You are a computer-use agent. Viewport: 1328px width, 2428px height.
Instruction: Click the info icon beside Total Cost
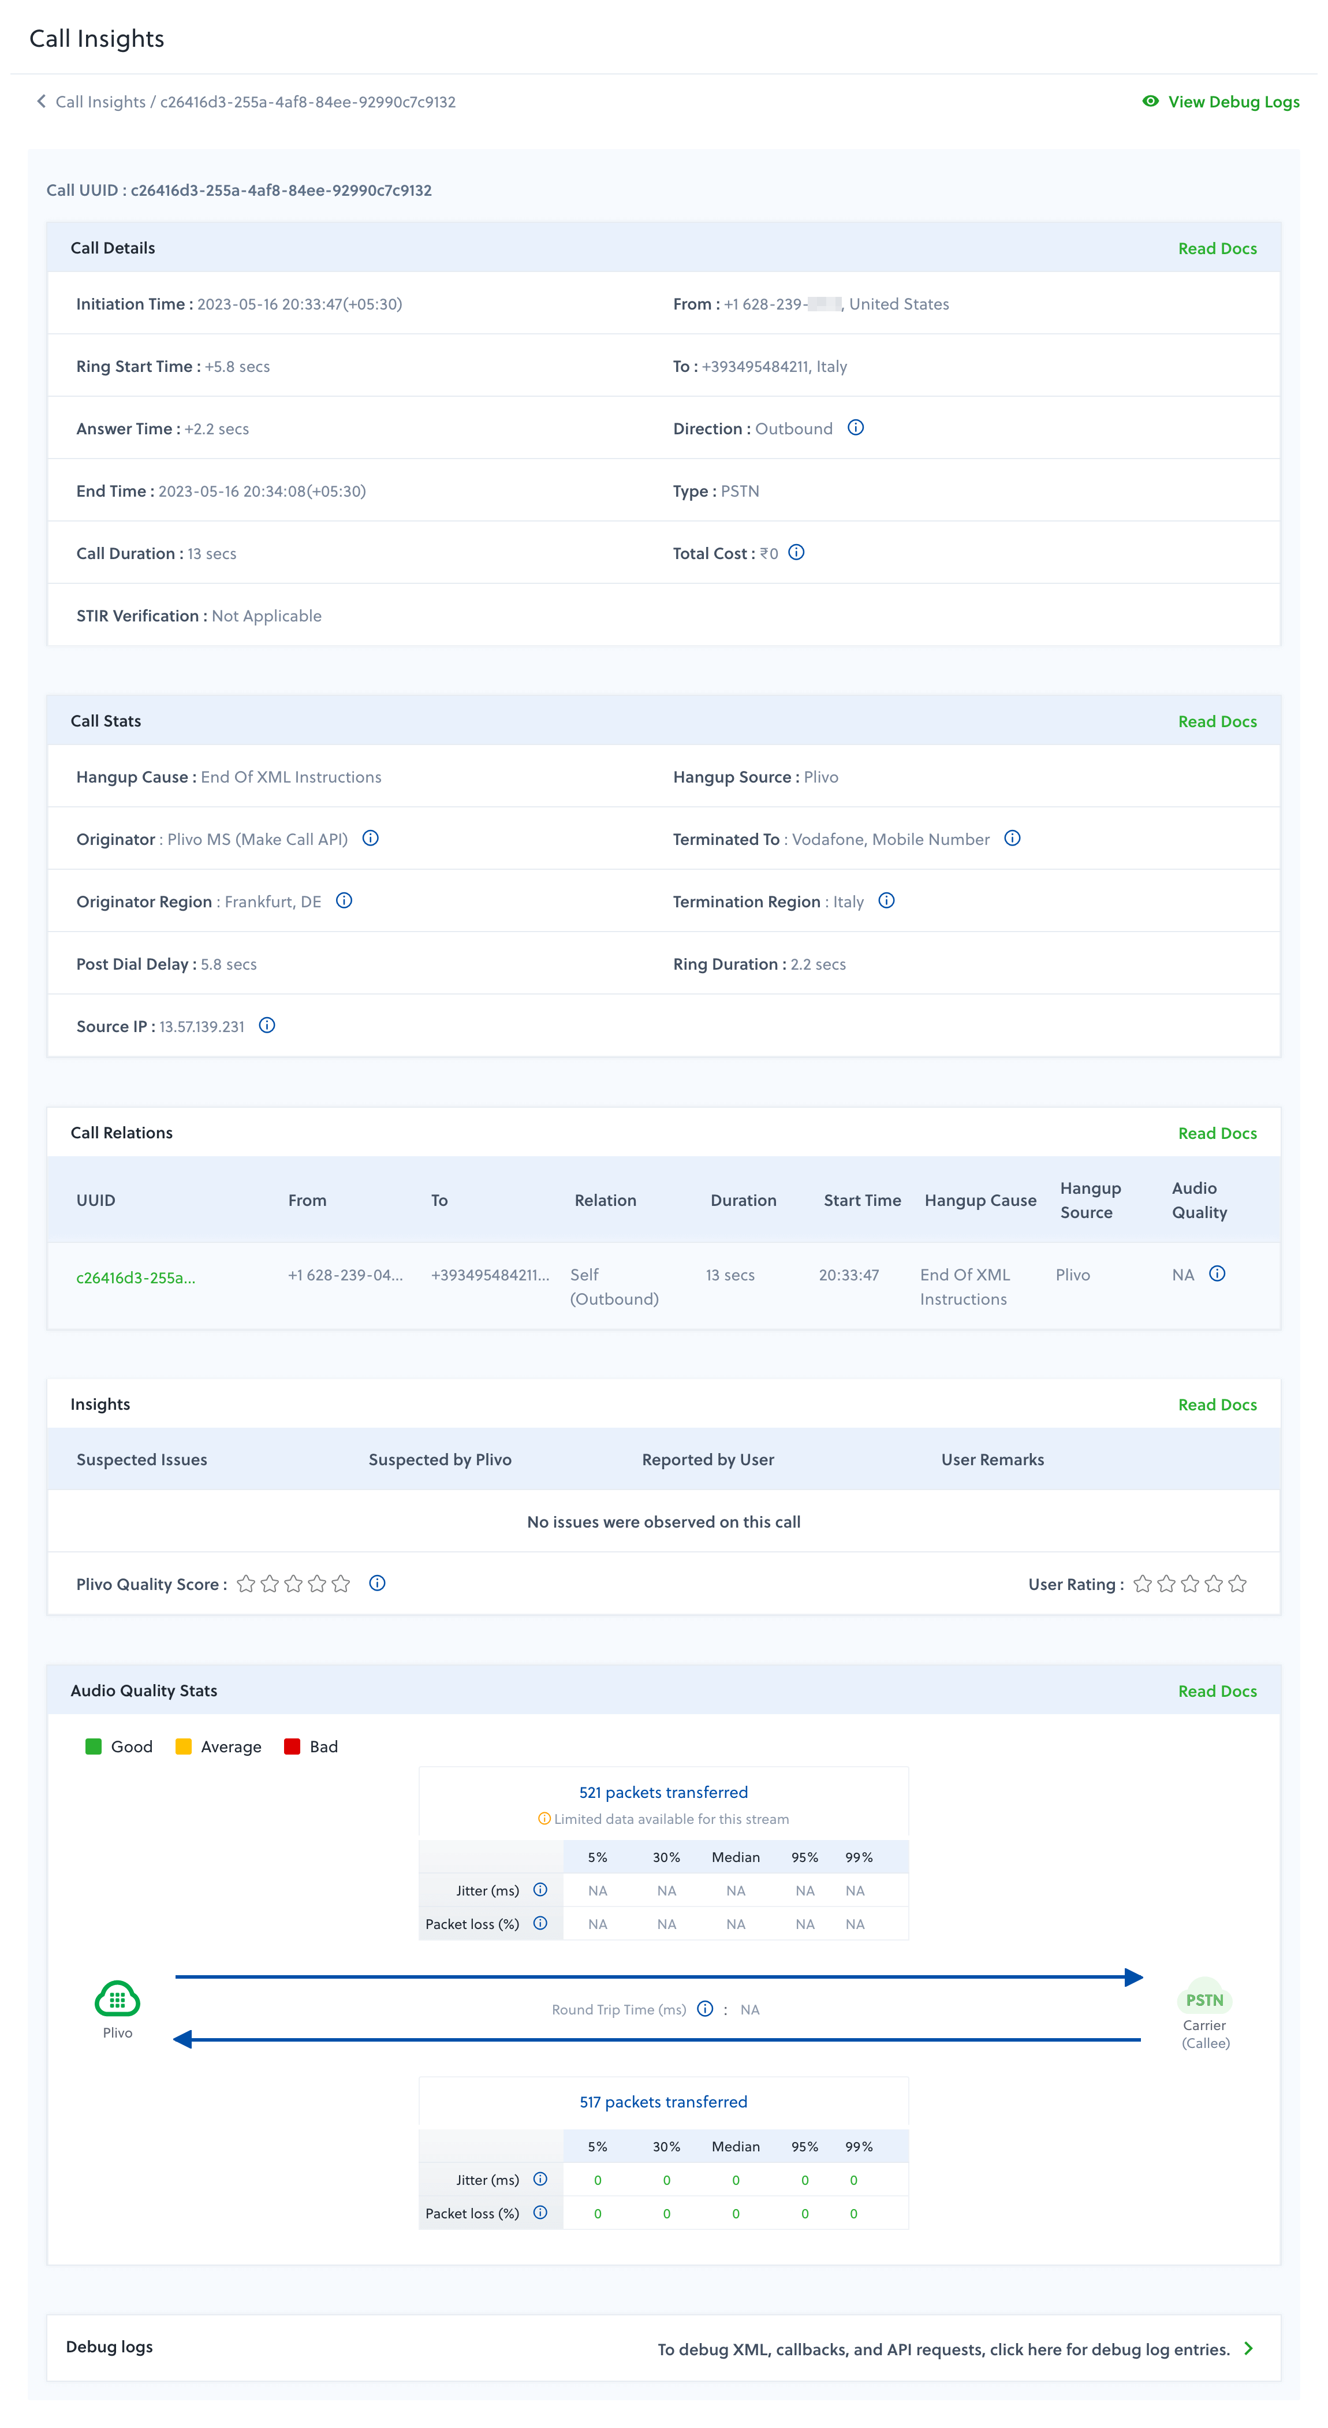coord(796,552)
